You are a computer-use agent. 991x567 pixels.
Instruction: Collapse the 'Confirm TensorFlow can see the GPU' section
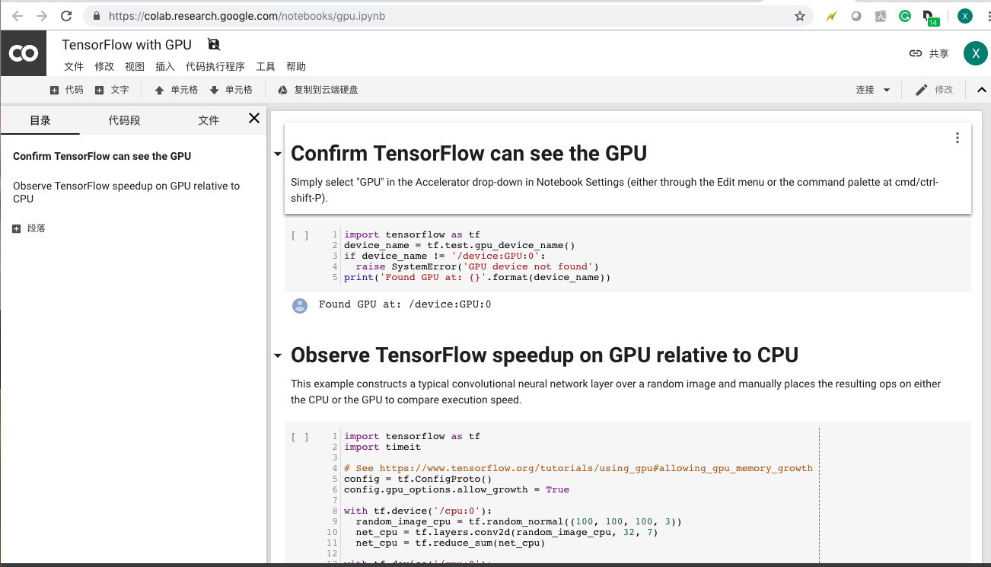[277, 153]
